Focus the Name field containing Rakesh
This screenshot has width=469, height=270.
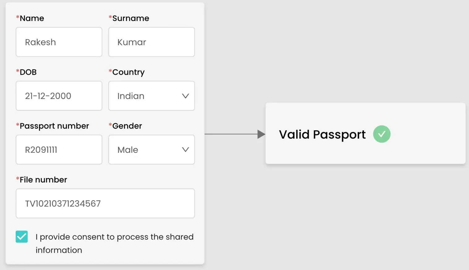point(59,42)
